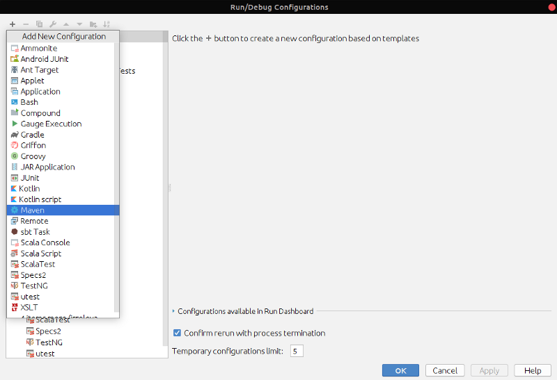Image resolution: width=557 pixels, height=380 pixels.
Task: Close the Run/Debug Configurations dialog
Action: pos(552,7)
